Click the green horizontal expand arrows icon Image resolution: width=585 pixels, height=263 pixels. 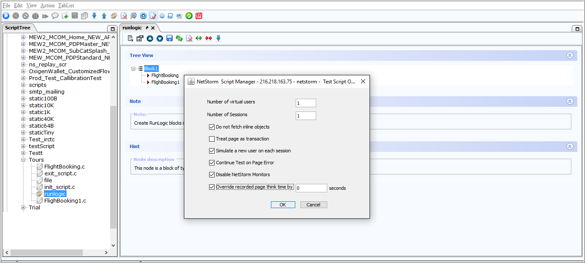tap(199, 38)
